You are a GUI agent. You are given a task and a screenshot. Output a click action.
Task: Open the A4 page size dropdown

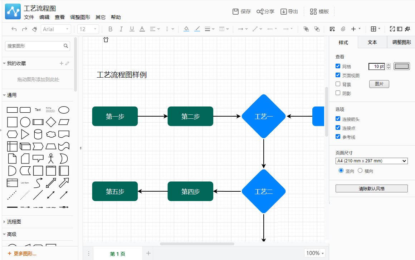click(x=372, y=161)
